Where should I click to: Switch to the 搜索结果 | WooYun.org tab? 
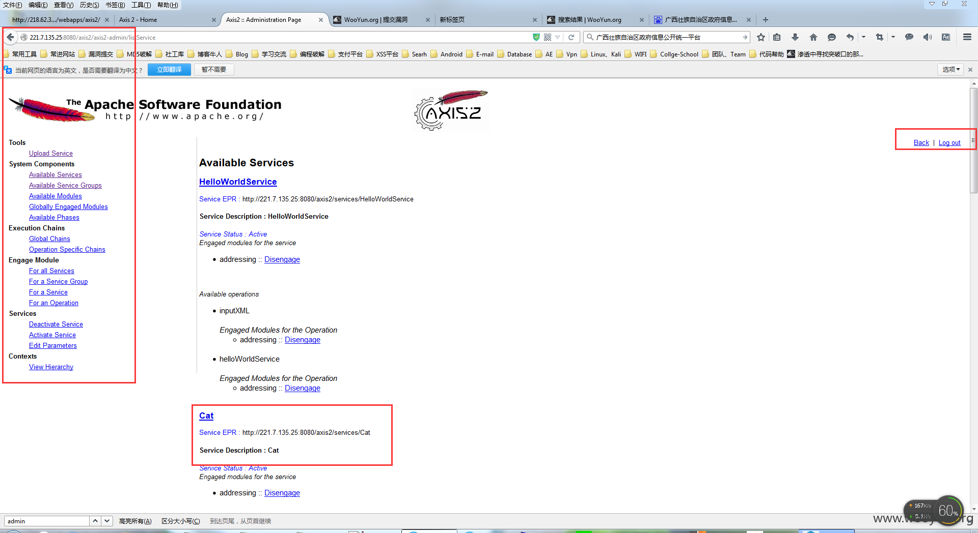(x=595, y=20)
